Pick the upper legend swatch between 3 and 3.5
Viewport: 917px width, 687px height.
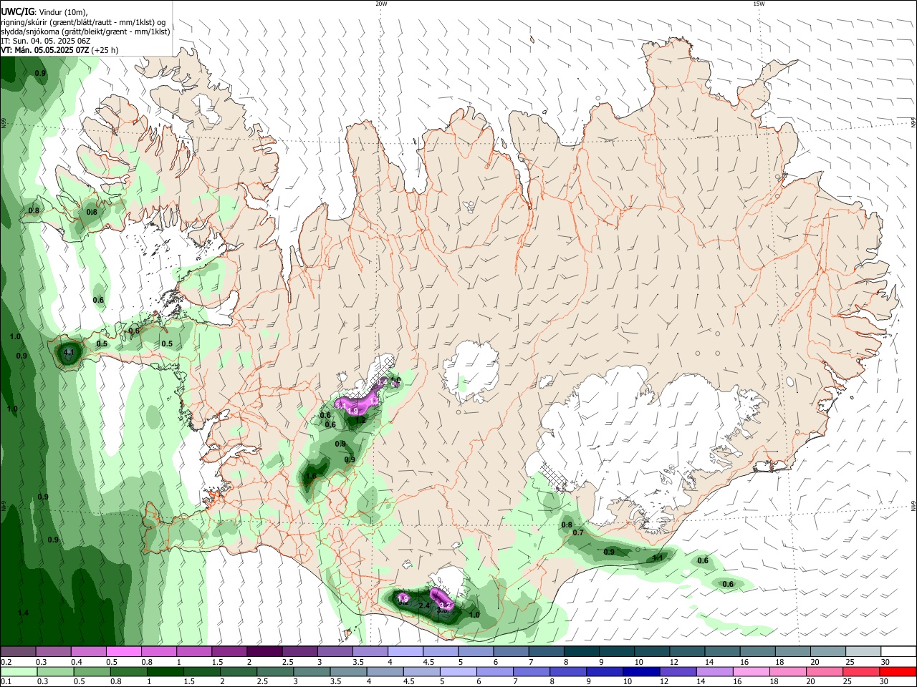335,651
